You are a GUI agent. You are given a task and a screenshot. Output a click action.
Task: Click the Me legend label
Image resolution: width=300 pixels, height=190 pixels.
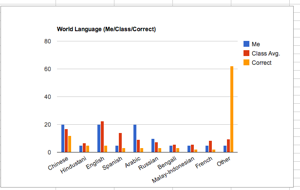tap(256, 44)
